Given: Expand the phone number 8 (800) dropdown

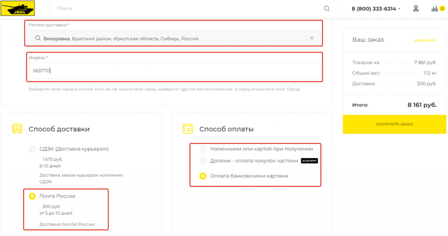Looking at the screenshot, I should [x=399, y=9].
